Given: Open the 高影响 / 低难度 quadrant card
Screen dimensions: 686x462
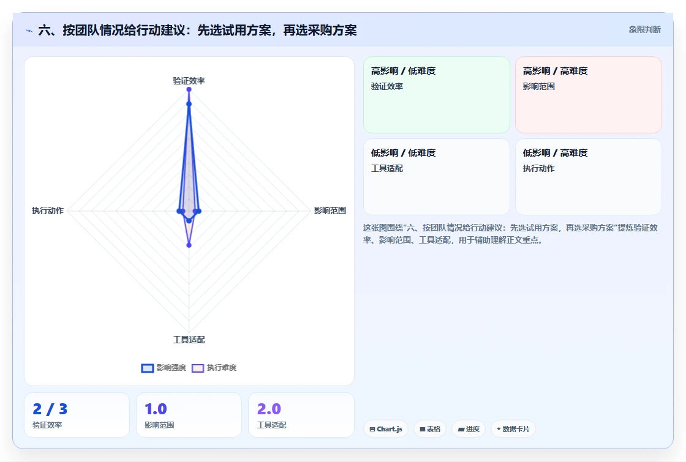Looking at the screenshot, I should pyautogui.click(x=437, y=95).
